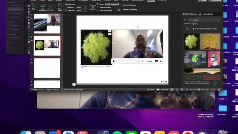Select slide 4 thumbnail

pyautogui.click(x=47, y=84)
